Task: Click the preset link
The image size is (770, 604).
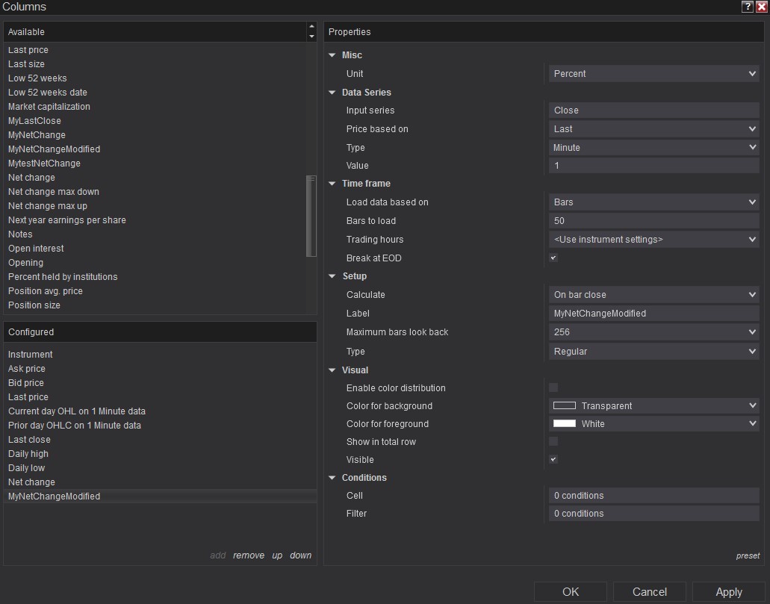Action: tap(748, 555)
